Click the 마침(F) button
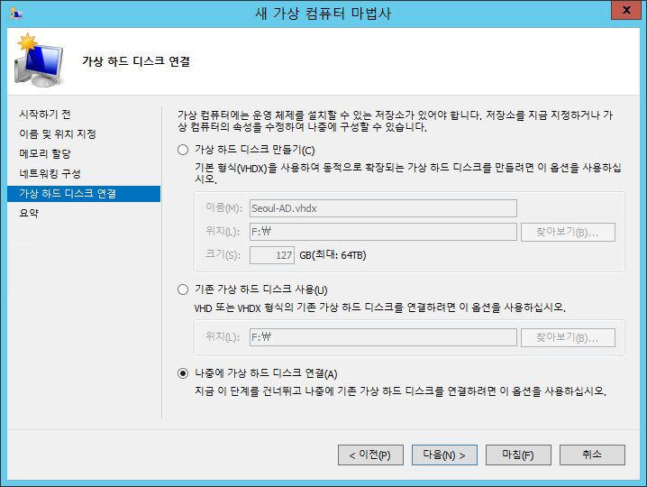This screenshot has height=487, width=647. [518, 455]
